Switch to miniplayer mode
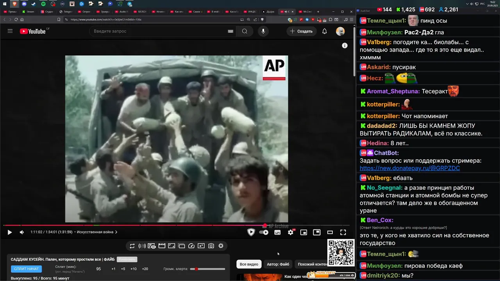The width and height of the screenshot is (500, 281). point(304,232)
